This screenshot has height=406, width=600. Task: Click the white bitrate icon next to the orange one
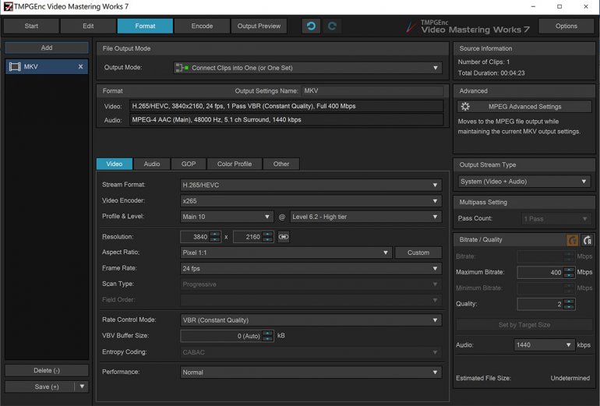point(587,241)
